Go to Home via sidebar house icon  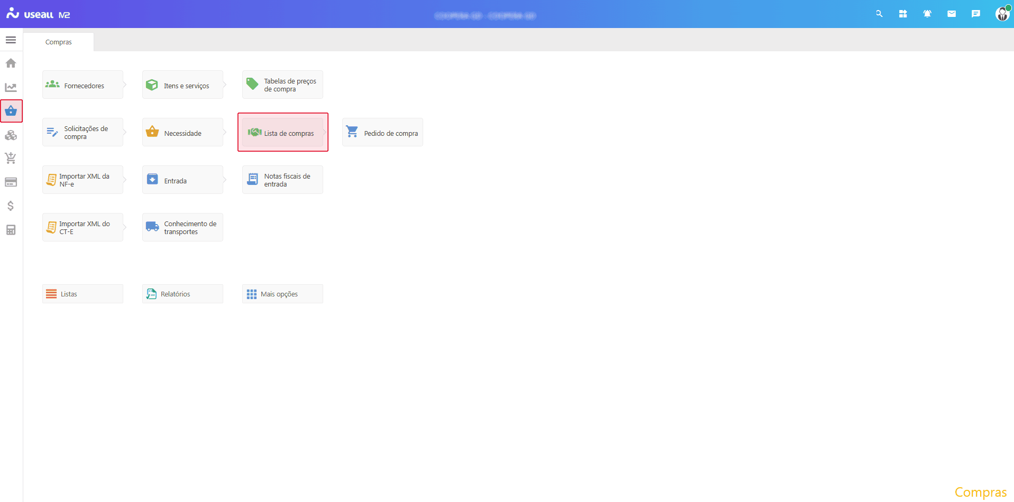click(11, 63)
